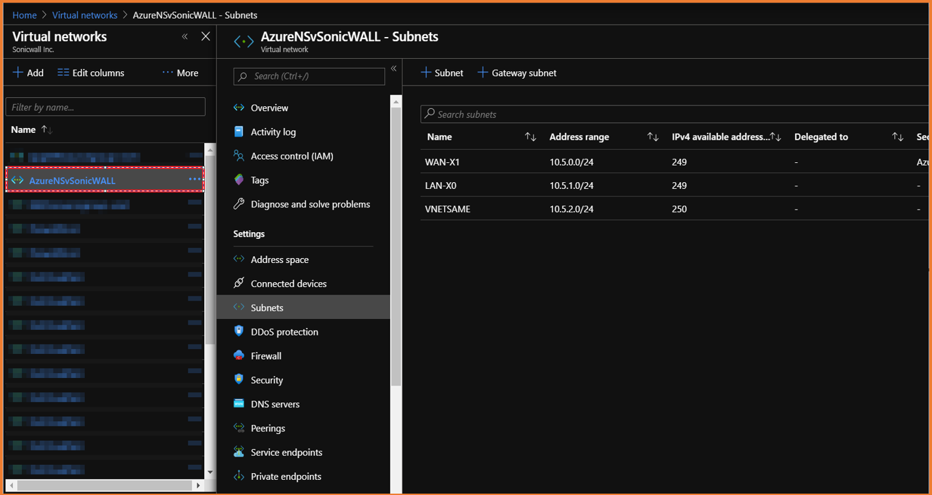Click the Overview icon
Image resolution: width=932 pixels, height=495 pixels.
pos(238,107)
